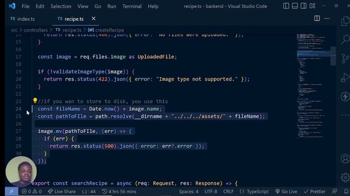Open the Selection menu
The image size is (350, 196).
pyautogui.click(x=61, y=6)
